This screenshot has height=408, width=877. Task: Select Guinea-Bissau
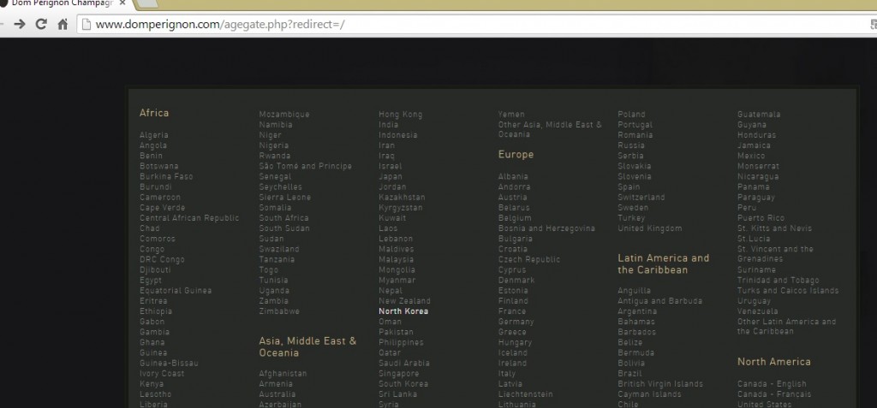(x=169, y=364)
